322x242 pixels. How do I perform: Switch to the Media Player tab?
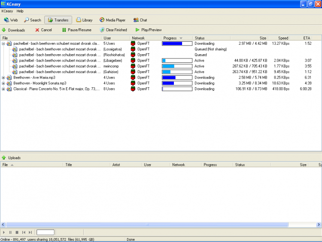click(x=112, y=20)
